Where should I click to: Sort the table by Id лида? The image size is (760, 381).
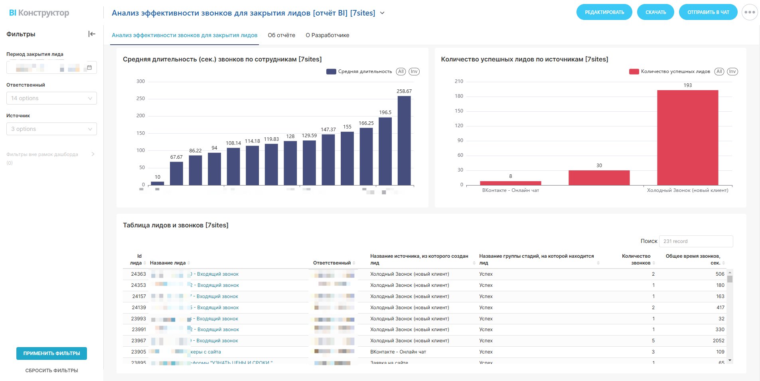click(x=145, y=263)
